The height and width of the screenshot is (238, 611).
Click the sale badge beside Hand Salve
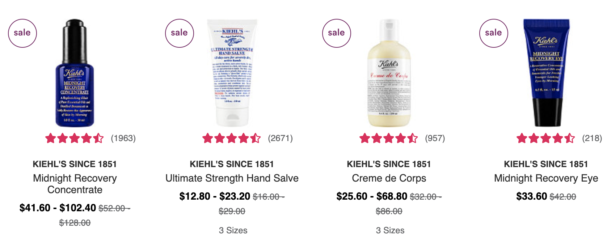180,33
